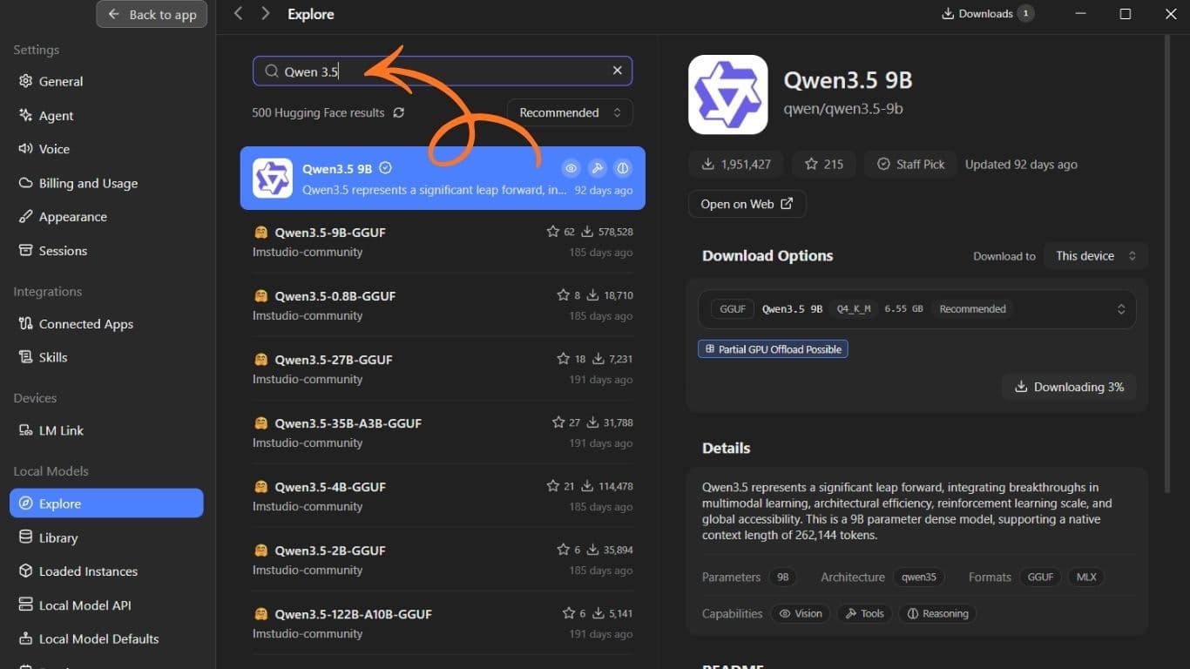Open Sessions settings
Viewport: 1190px width, 669px height.
click(x=106, y=251)
